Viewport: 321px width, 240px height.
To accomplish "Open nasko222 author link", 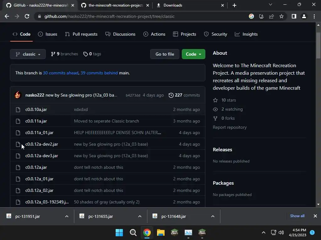I will [x=35, y=95].
